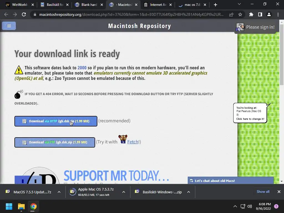Click the theme bubble to change it
Viewport: 284px width, 213px height.
[250, 113]
